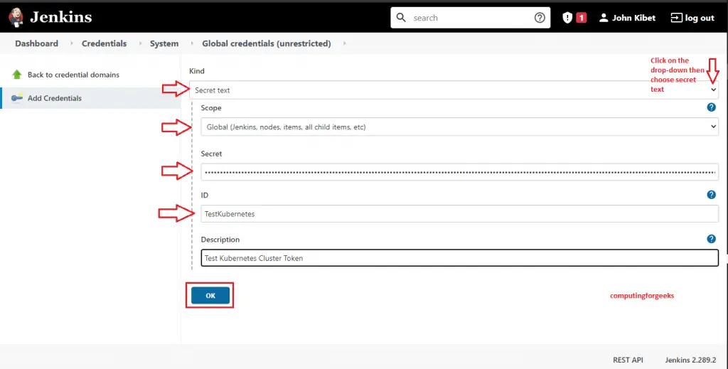Click the ID field containing TestKubernetes
Viewport: 728px width, 369px height.
click(460, 213)
